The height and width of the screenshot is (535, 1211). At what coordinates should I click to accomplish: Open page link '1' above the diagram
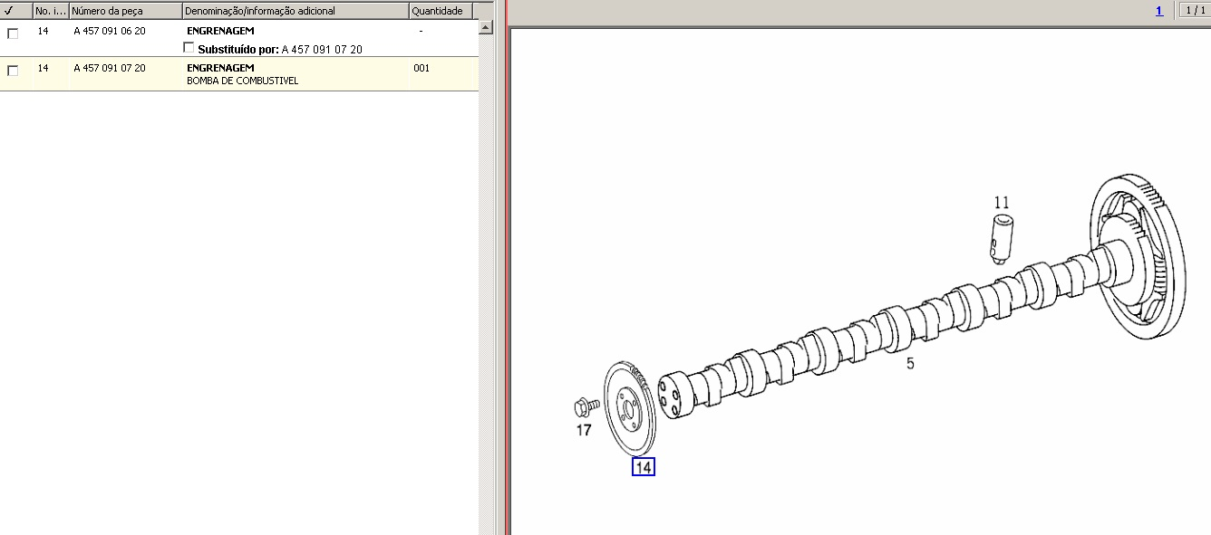pos(1158,11)
